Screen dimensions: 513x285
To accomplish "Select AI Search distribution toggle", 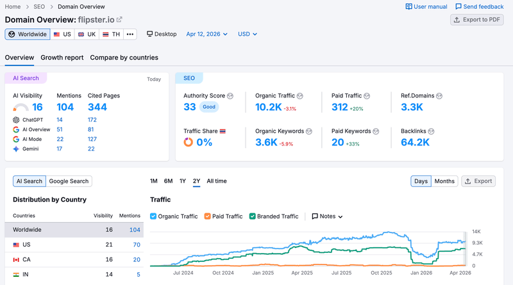I will (29, 181).
